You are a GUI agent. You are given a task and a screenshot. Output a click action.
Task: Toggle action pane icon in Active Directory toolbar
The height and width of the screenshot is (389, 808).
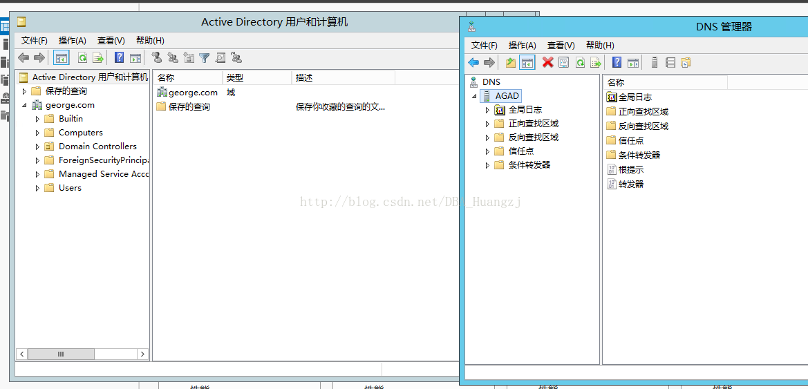pos(135,58)
